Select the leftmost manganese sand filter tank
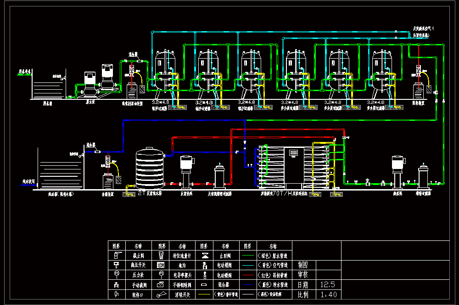 pyautogui.click(x=165, y=75)
